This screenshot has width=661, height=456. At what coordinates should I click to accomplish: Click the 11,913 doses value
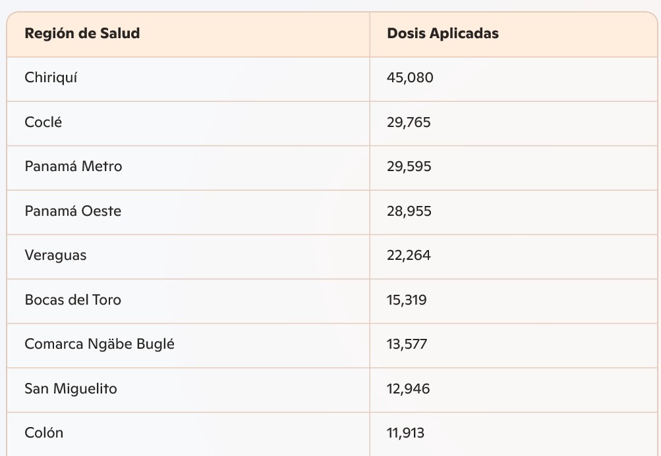405,433
